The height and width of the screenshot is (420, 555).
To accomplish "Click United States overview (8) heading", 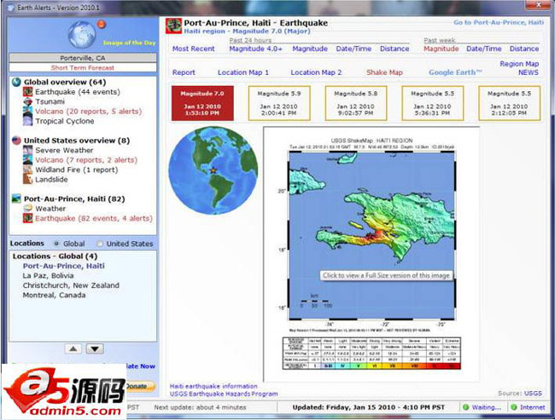I will click(x=77, y=141).
